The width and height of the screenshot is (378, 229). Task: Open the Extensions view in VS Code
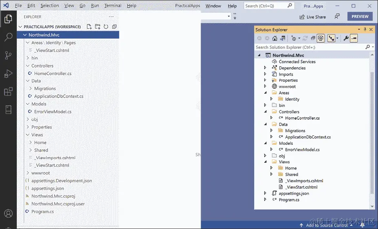click(x=8, y=92)
